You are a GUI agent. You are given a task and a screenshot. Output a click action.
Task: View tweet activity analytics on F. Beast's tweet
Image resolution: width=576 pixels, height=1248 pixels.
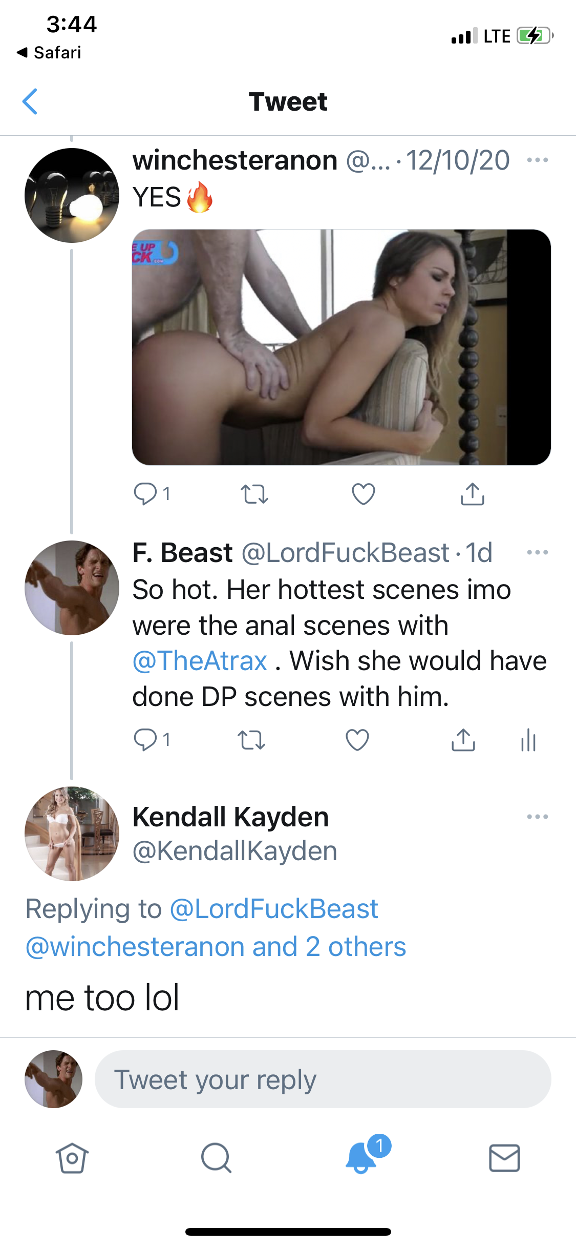pyautogui.click(x=528, y=740)
